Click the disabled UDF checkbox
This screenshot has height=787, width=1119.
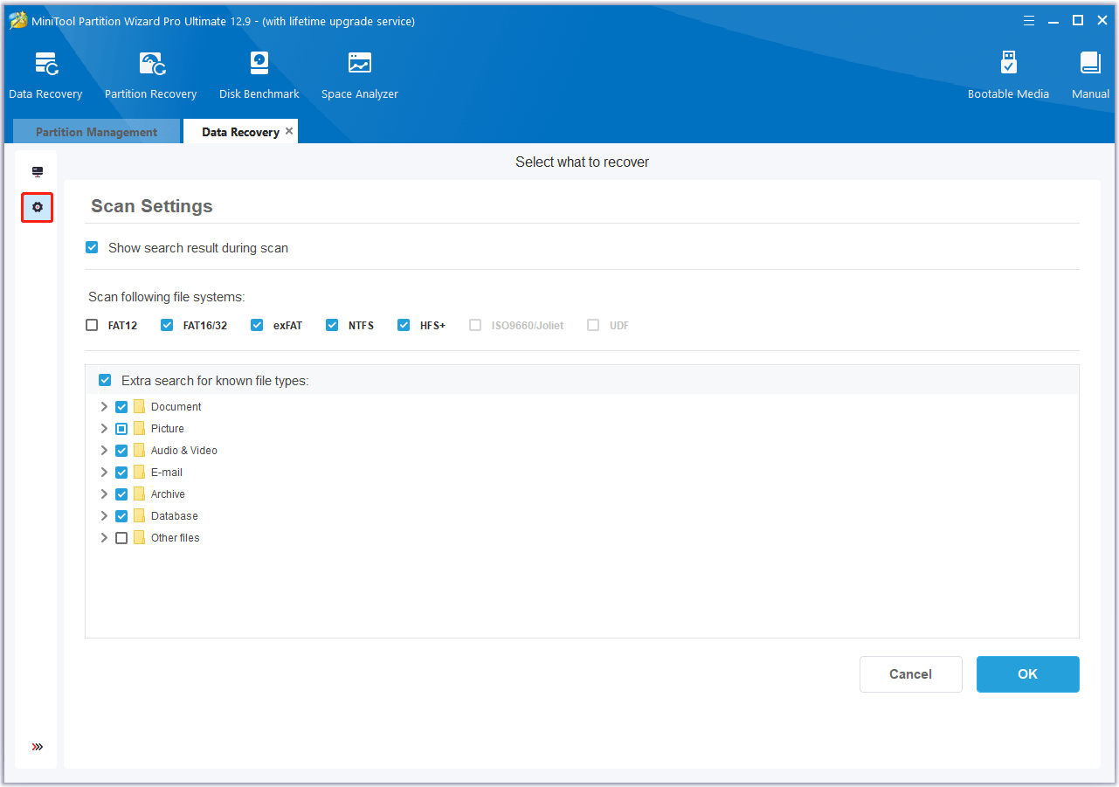tap(593, 325)
